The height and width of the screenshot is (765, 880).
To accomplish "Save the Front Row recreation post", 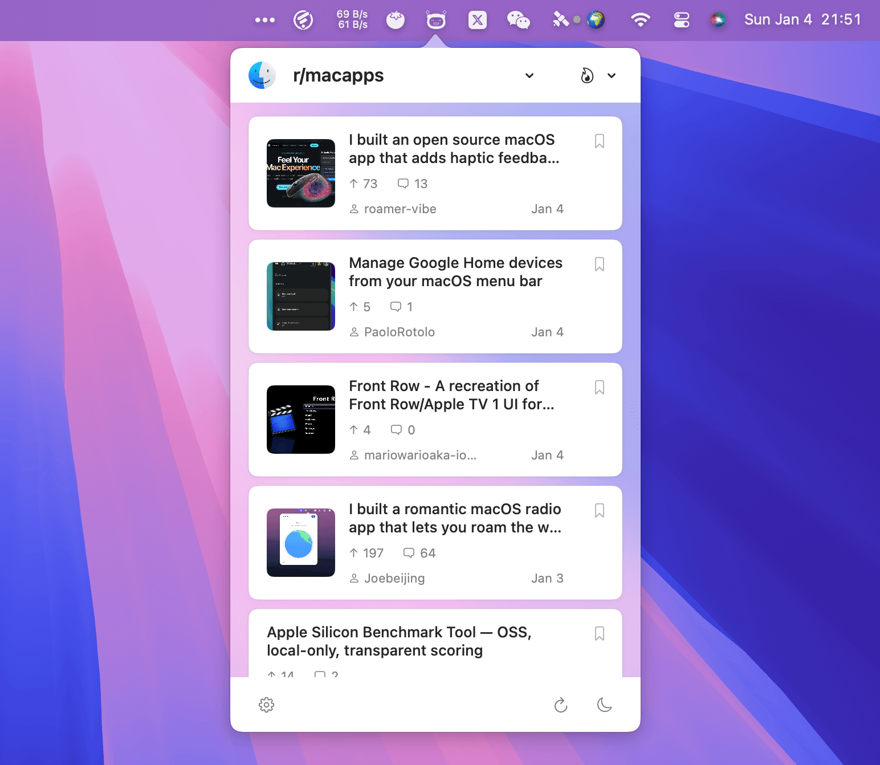I will pyautogui.click(x=600, y=388).
